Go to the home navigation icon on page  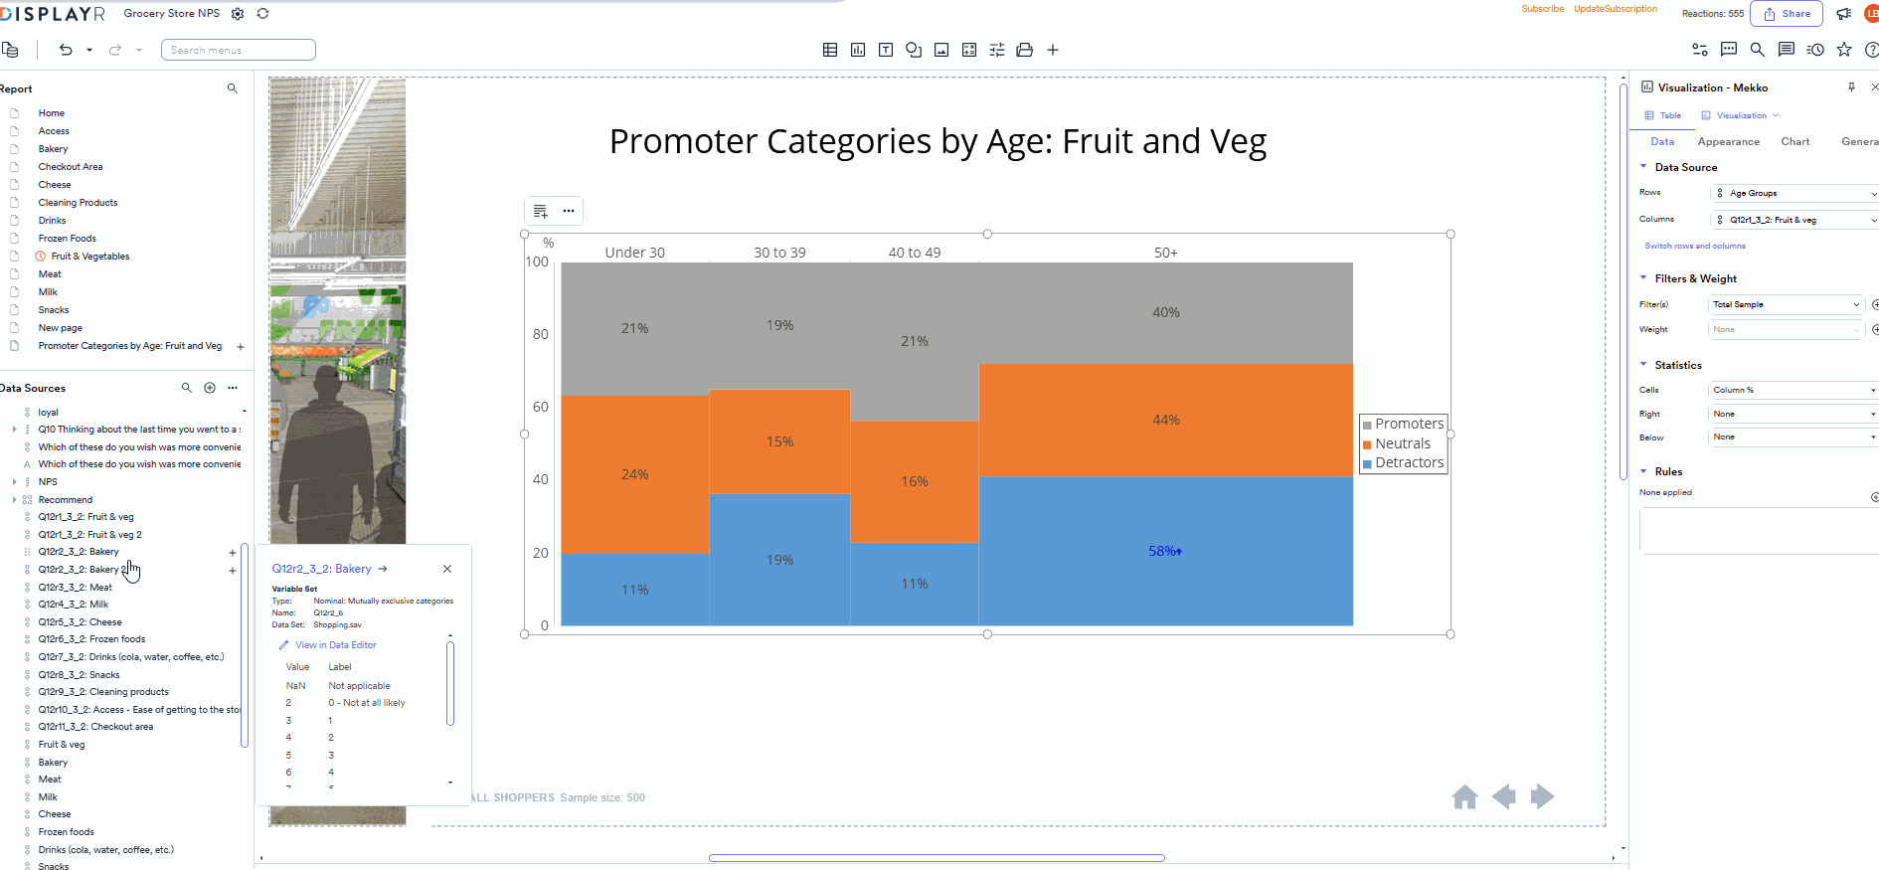(1464, 797)
